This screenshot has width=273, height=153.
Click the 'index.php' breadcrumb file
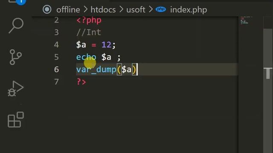coord(189,10)
